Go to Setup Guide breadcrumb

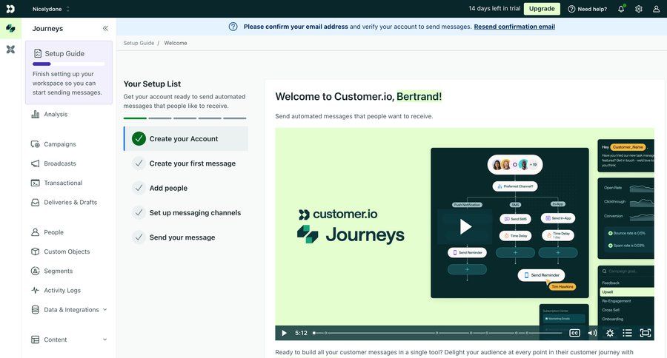click(139, 43)
